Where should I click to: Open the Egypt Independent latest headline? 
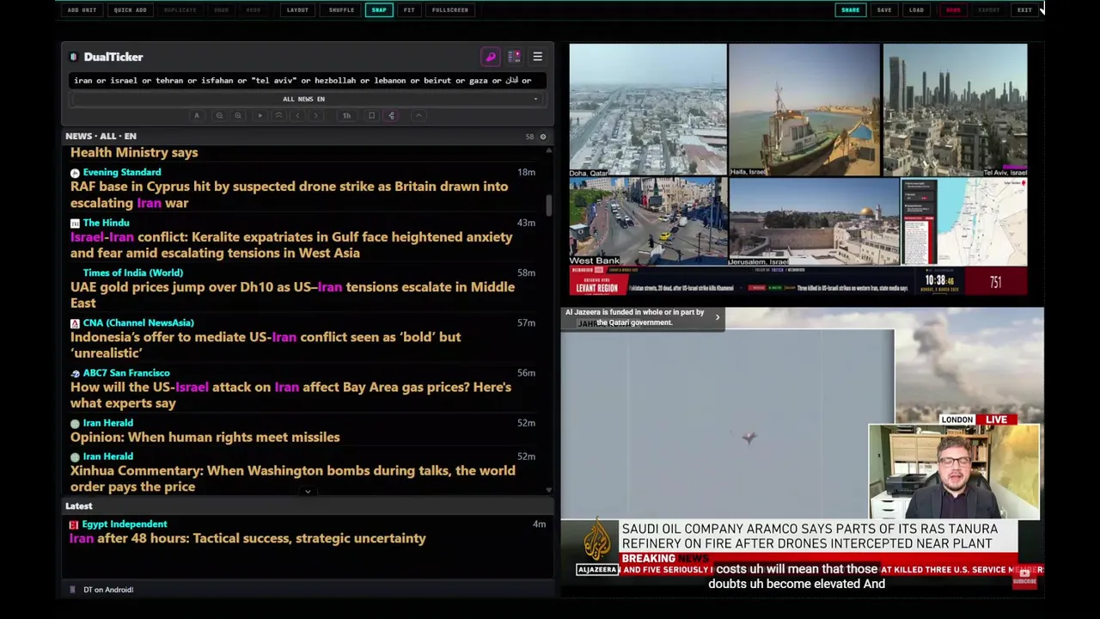coord(248,538)
